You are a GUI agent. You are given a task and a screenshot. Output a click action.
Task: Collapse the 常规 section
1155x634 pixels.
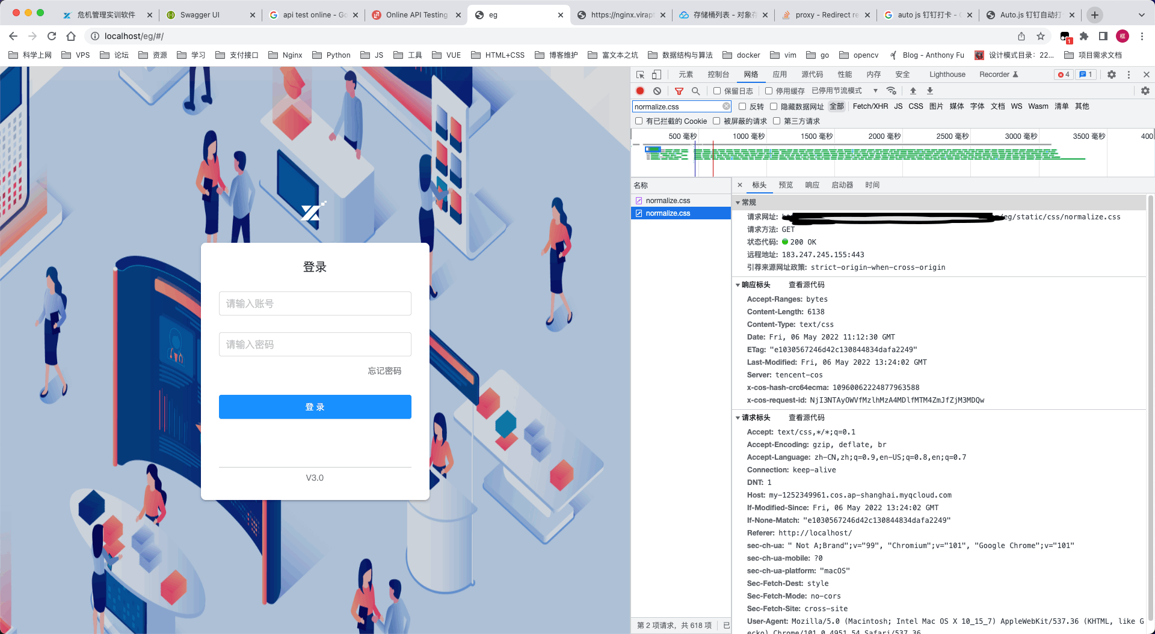[738, 203]
